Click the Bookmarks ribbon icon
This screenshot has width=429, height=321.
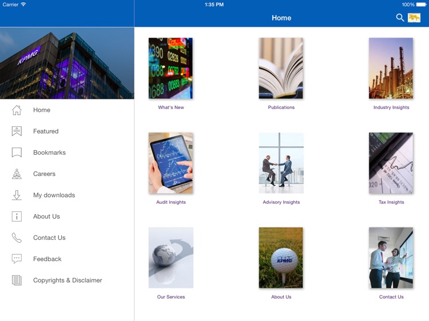pyautogui.click(x=17, y=153)
